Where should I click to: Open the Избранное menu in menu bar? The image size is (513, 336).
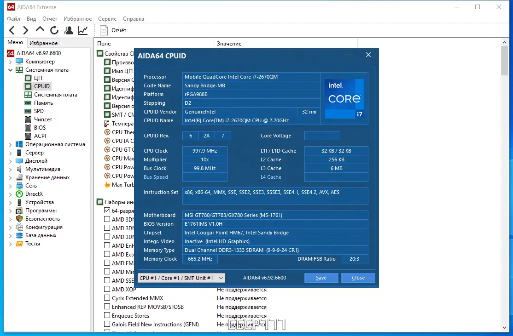(77, 18)
